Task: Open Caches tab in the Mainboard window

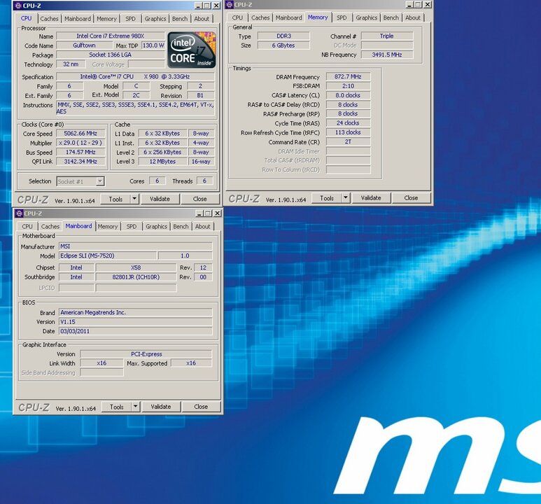Action: coord(50,227)
